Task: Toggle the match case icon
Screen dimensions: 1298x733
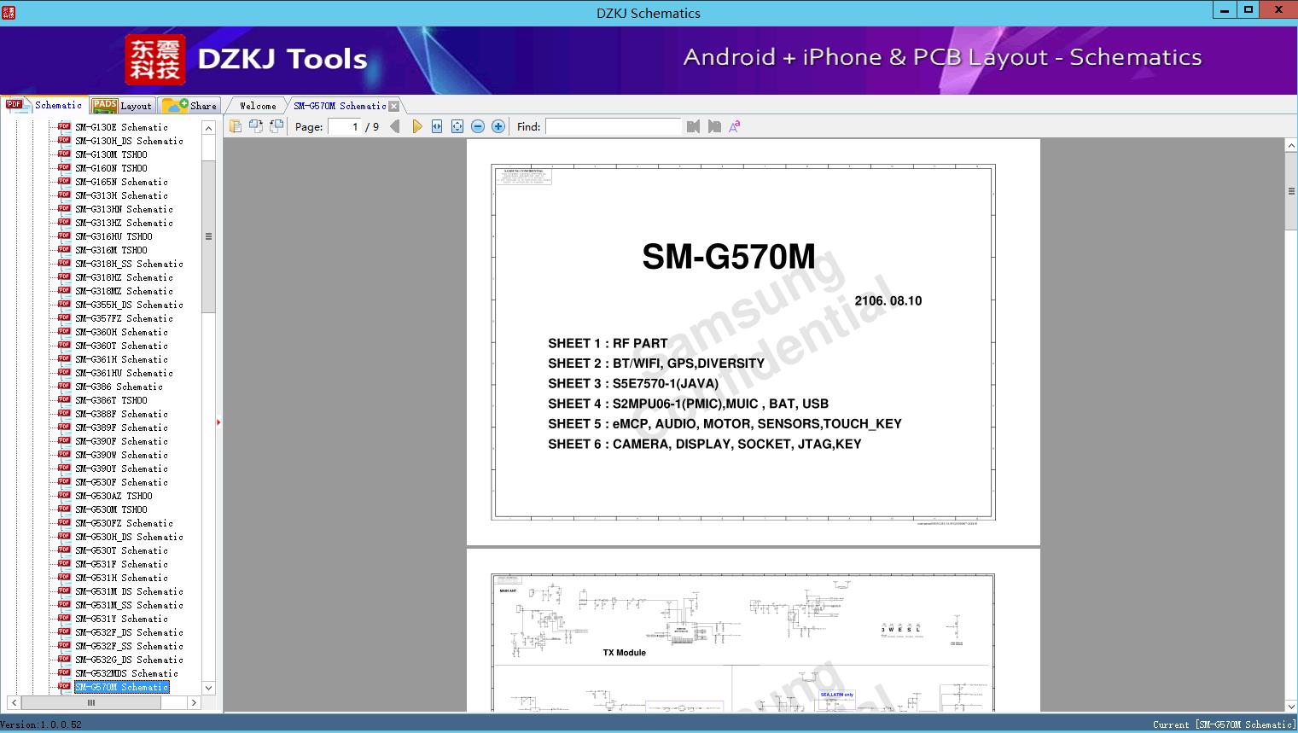Action: [734, 126]
